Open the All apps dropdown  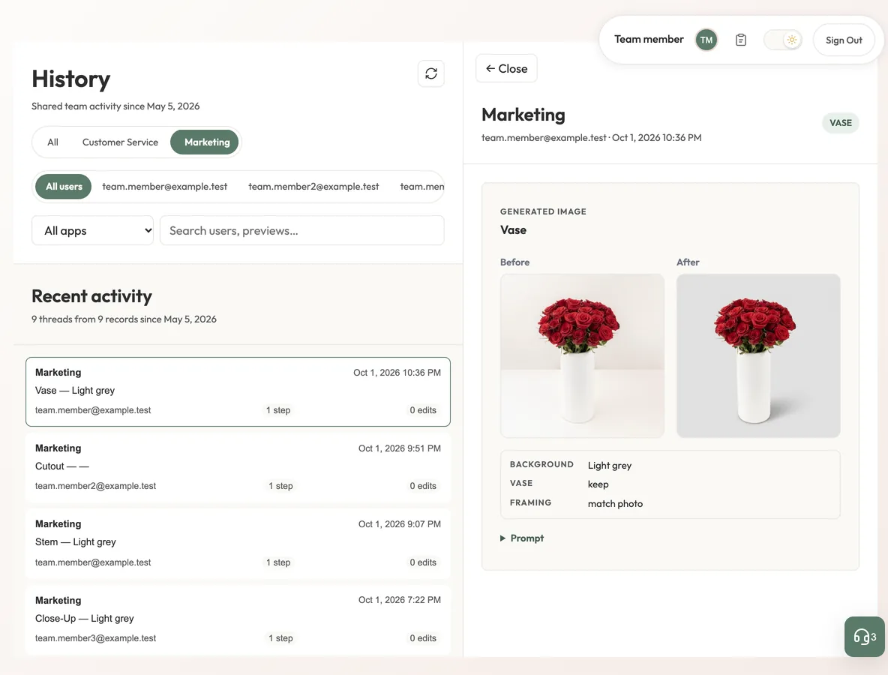pos(92,230)
